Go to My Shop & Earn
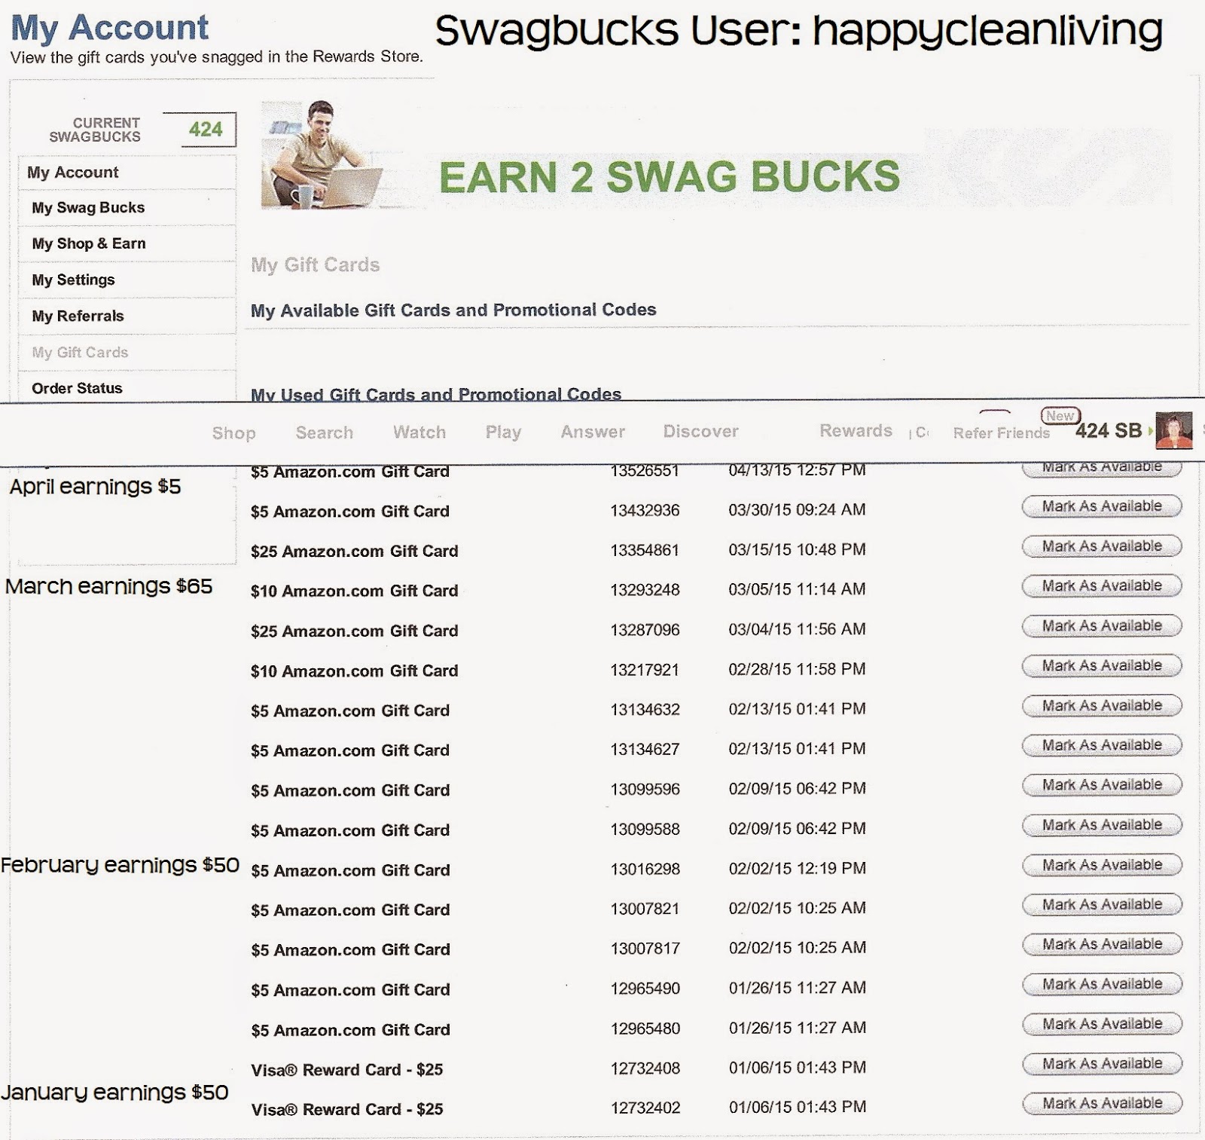The image size is (1205, 1140). pyautogui.click(x=89, y=243)
